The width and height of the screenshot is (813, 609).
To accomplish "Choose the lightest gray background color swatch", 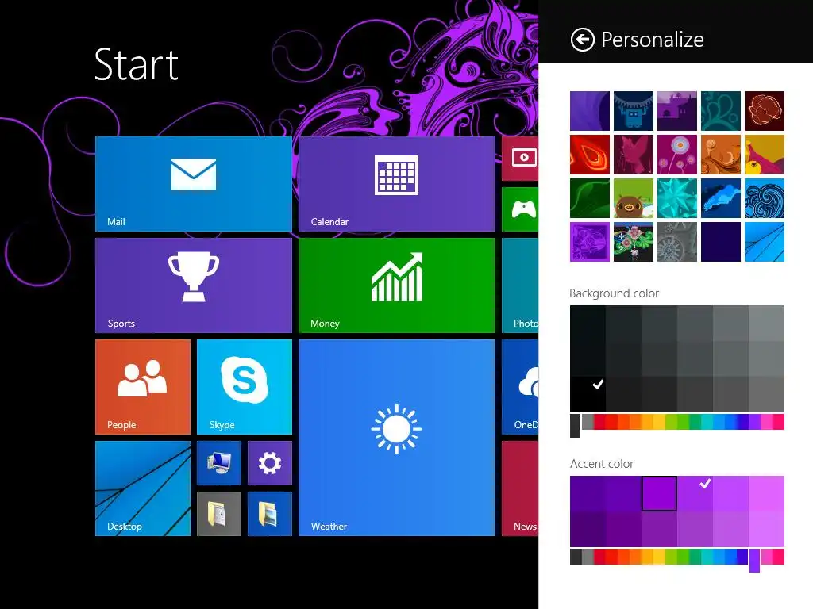I will [766, 324].
